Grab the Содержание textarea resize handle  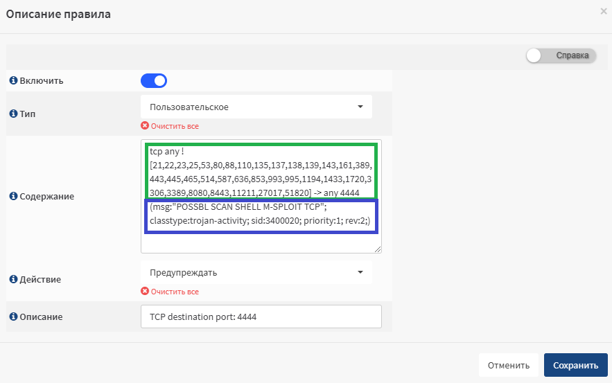pyautogui.click(x=378, y=249)
